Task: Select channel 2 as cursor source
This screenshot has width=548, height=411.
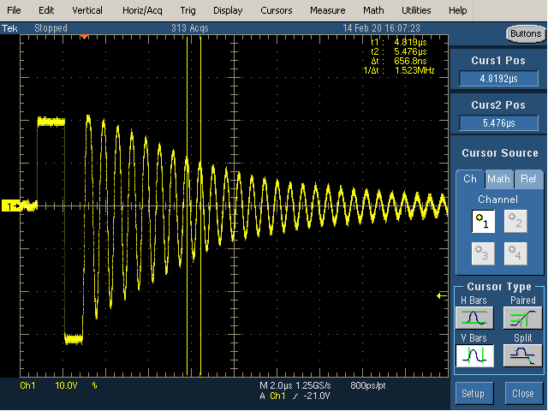Action: tap(515, 221)
